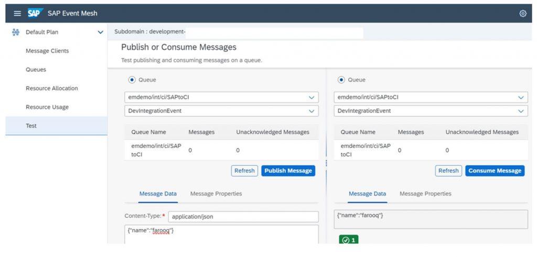Viewport: 537px width, 257px height.
Task: Click emdemo/int/ci/SAPtoCI row in publish table
Action: [221, 150]
